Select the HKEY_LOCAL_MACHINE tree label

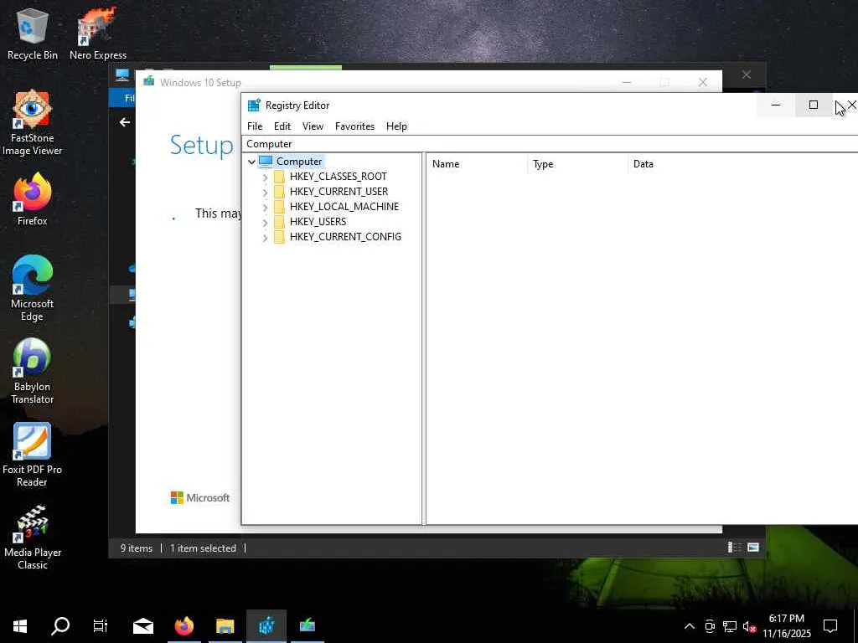coord(344,206)
